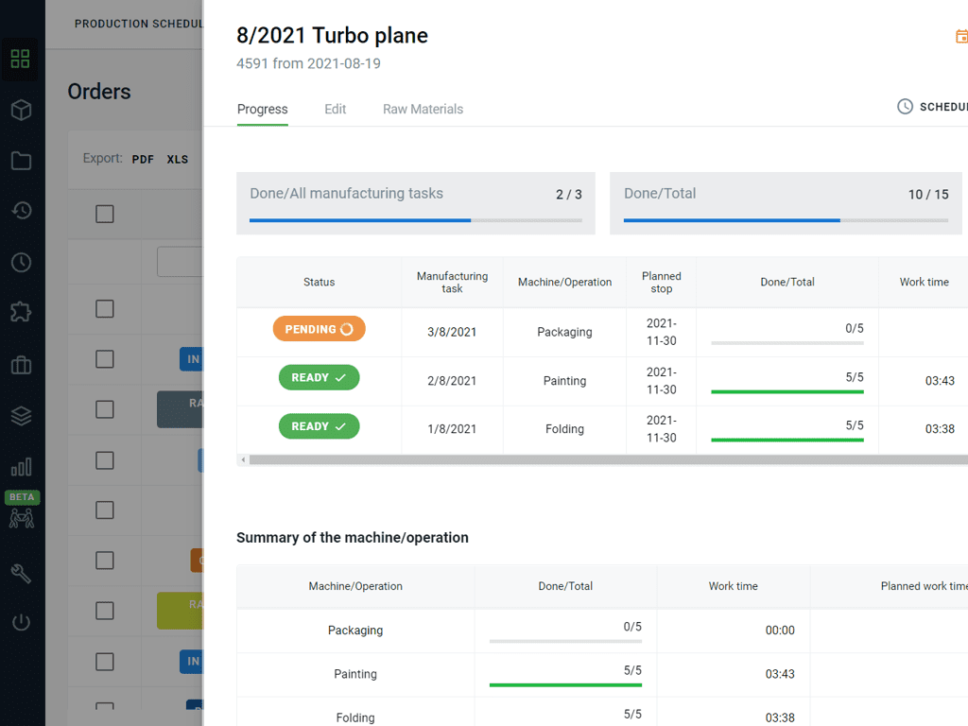Export orders as XLS
968x726 pixels.
(178, 160)
